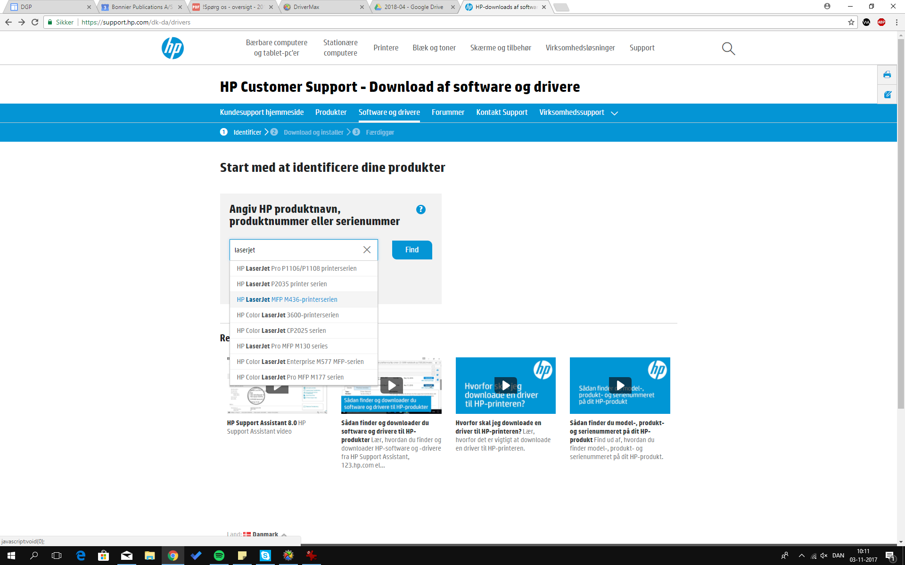This screenshot has width=905, height=565.
Task: Open the Forummer menu item
Action: tap(448, 113)
